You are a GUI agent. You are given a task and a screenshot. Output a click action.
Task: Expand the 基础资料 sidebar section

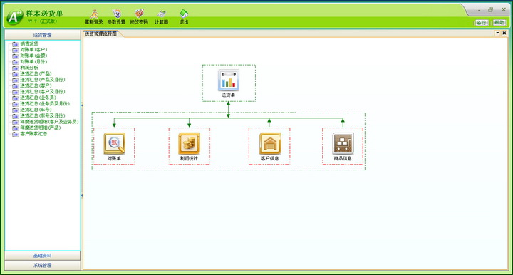click(43, 256)
